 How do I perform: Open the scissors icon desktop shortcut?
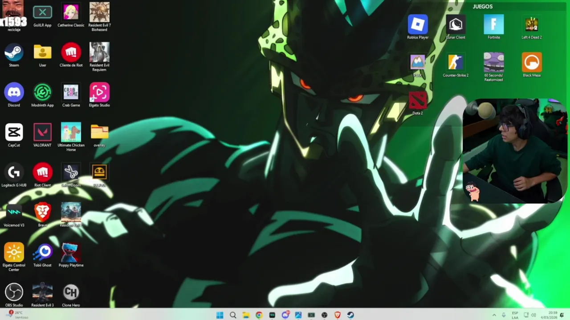click(71, 176)
